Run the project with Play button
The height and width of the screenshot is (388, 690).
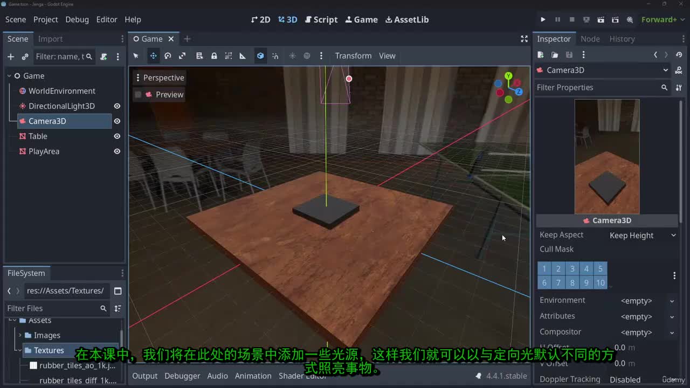click(543, 19)
